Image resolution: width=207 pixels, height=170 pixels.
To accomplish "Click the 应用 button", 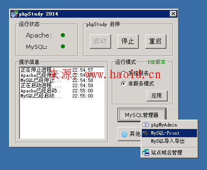I will click(x=157, y=96).
